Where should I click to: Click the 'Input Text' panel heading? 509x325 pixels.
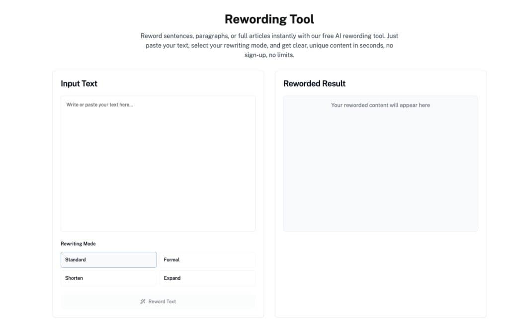coord(79,84)
